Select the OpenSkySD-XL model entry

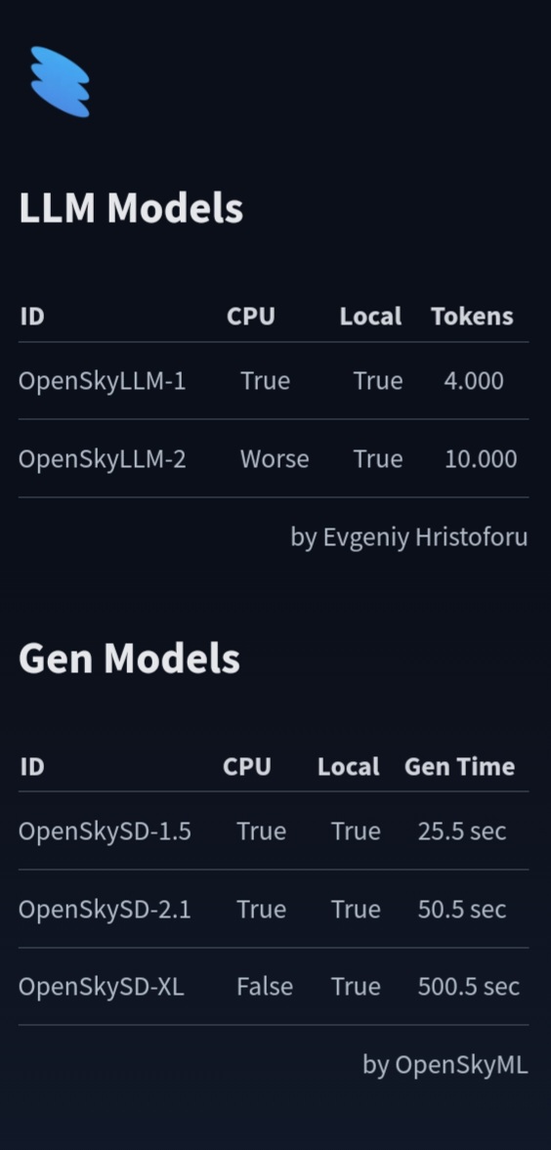(x=102, y=987)
